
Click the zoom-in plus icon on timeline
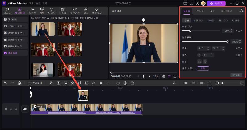tap(242, 83)
